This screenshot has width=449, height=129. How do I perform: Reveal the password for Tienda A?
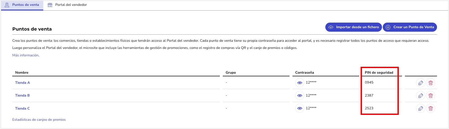(x=300, y=83)
